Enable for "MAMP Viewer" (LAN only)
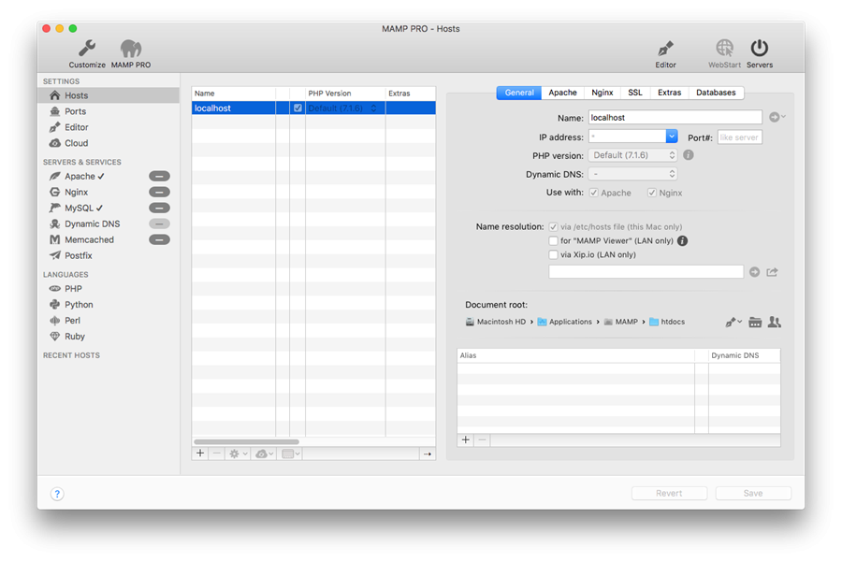The height and width of the screenshot is (562, 842). point(553,241)
